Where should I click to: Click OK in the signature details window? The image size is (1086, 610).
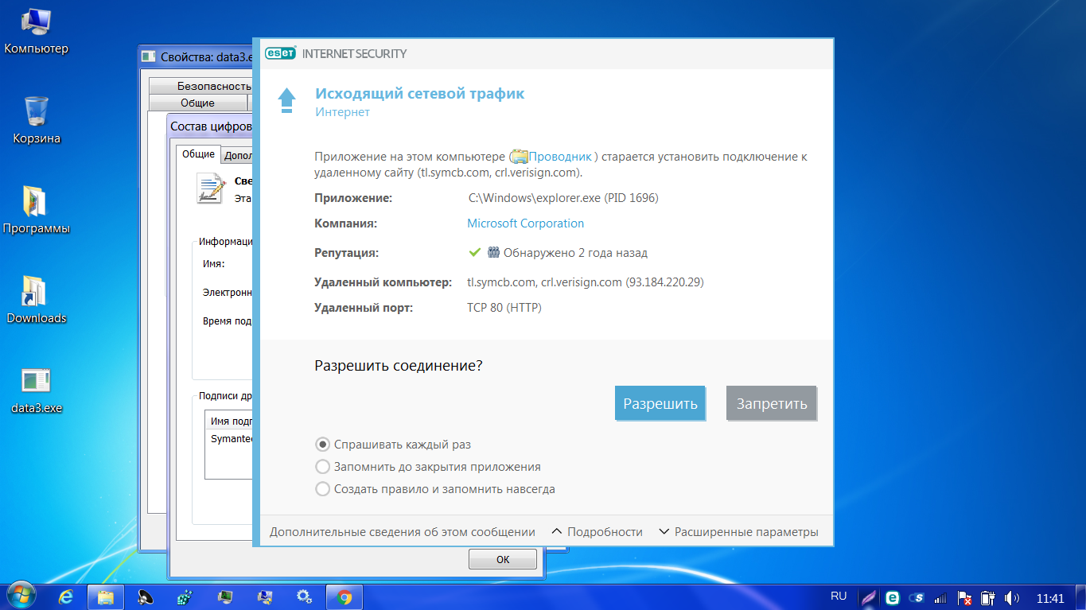click(x=502, y=559)
